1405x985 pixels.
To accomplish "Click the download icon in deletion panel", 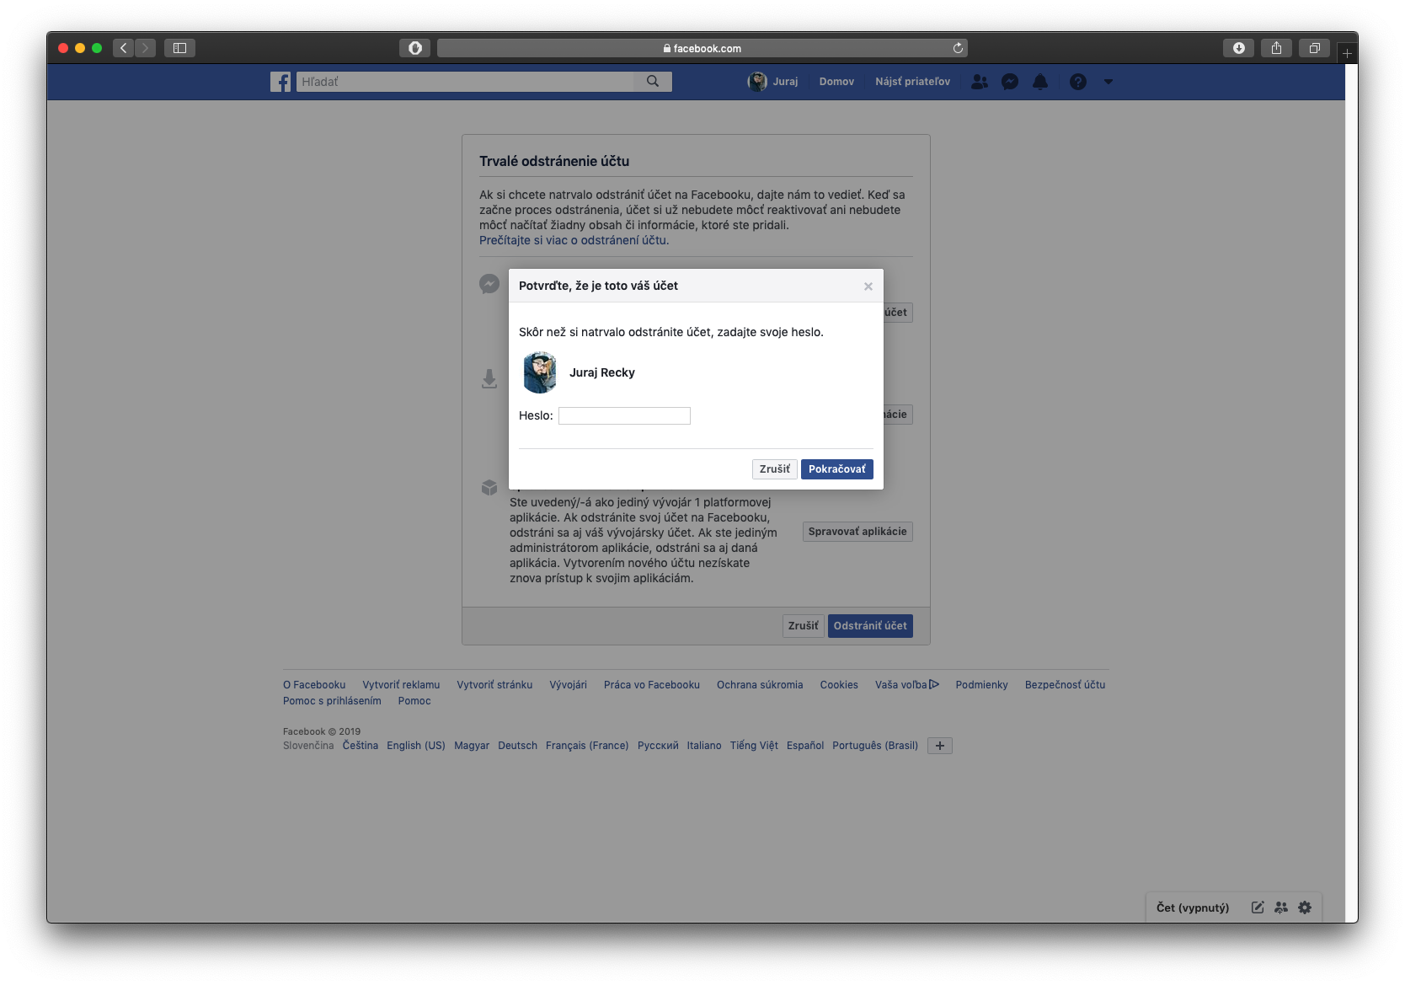I will 489,378.
